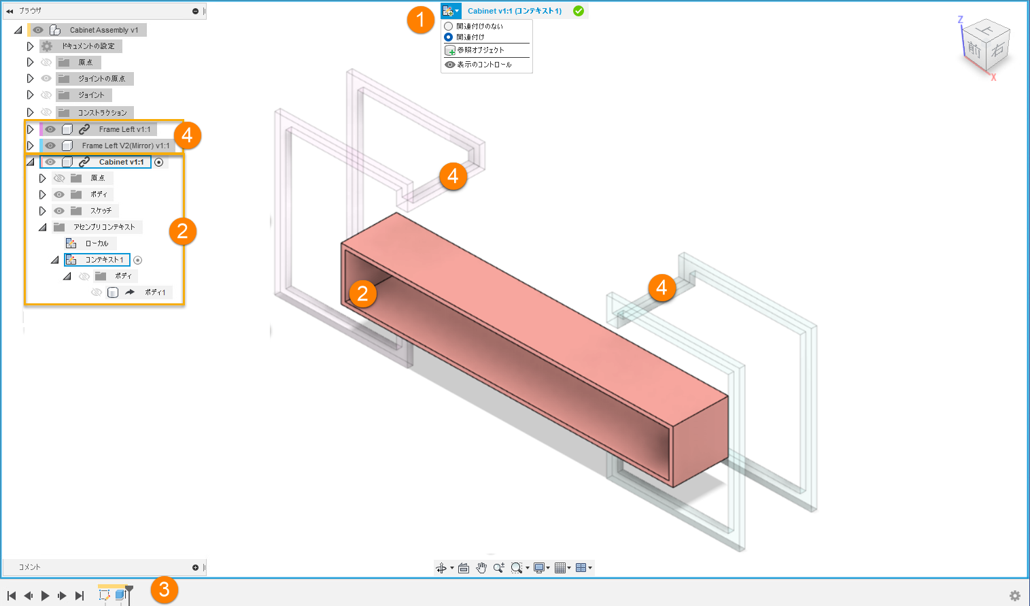Show the ジョイントの原点 folder via eye icon

pos(46,79)
